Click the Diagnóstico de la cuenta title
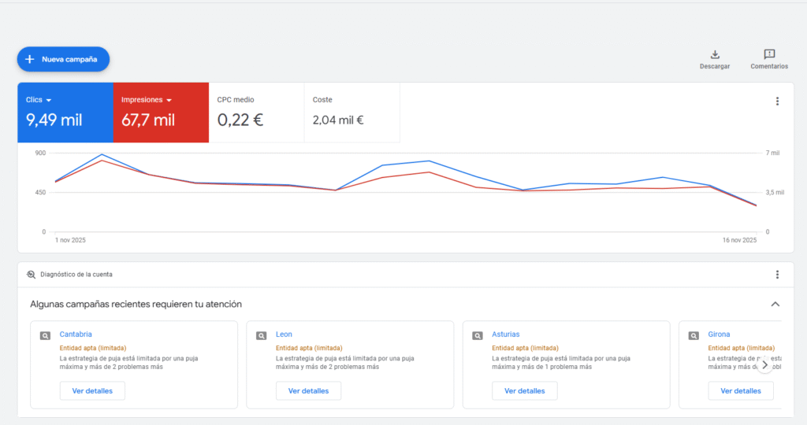This screenshot has width=807, height=425. [x=76, y=275]
